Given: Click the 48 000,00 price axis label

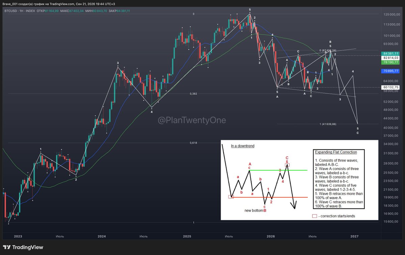Looking at the screenshot, I should (x=391, y=110).
